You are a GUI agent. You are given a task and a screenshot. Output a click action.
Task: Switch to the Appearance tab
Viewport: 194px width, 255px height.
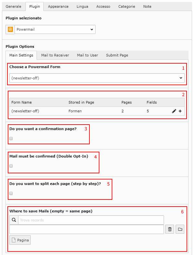58,6
